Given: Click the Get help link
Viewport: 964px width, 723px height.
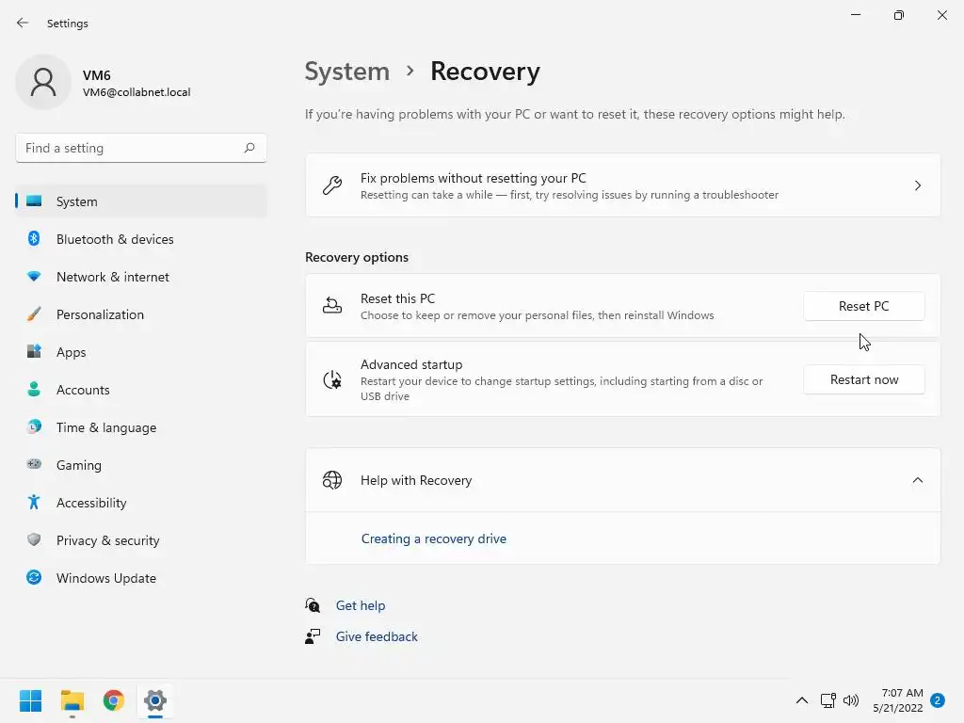Looking at the screenshot, I should tap(361, 605).
